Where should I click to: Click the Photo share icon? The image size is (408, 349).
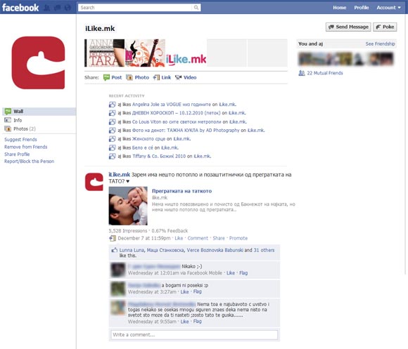tap(129, 77)
